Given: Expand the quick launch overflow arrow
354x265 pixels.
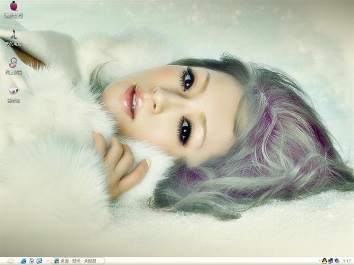Looking at the screenshot, I should point(48,261).
